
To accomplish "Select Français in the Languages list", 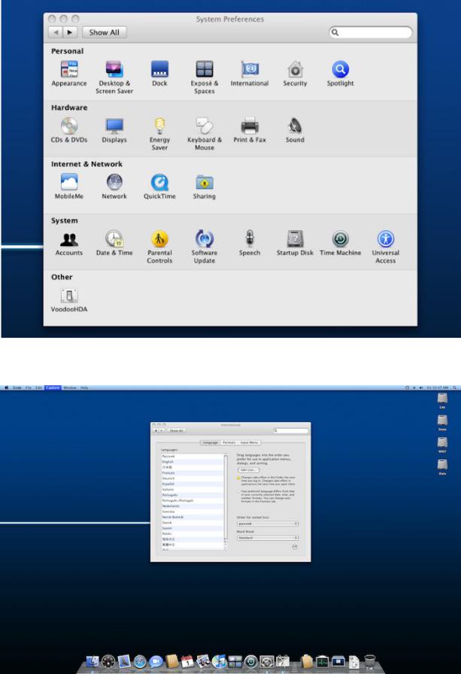I will point(193,473).
